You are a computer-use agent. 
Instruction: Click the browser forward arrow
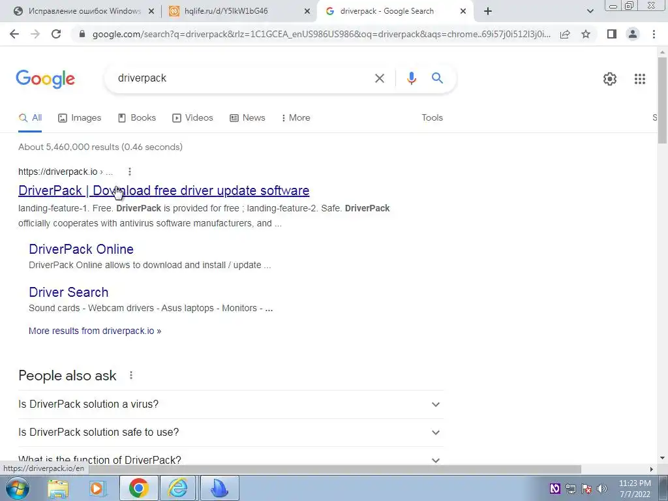pos(35,34)
